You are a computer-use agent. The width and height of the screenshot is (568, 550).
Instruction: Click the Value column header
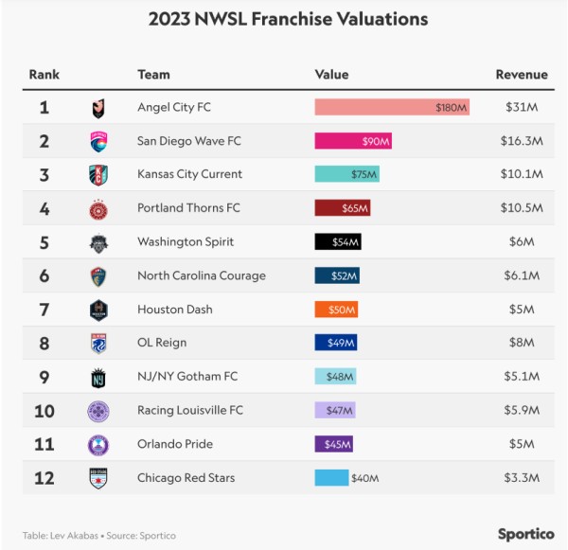(x=331, y=75)
